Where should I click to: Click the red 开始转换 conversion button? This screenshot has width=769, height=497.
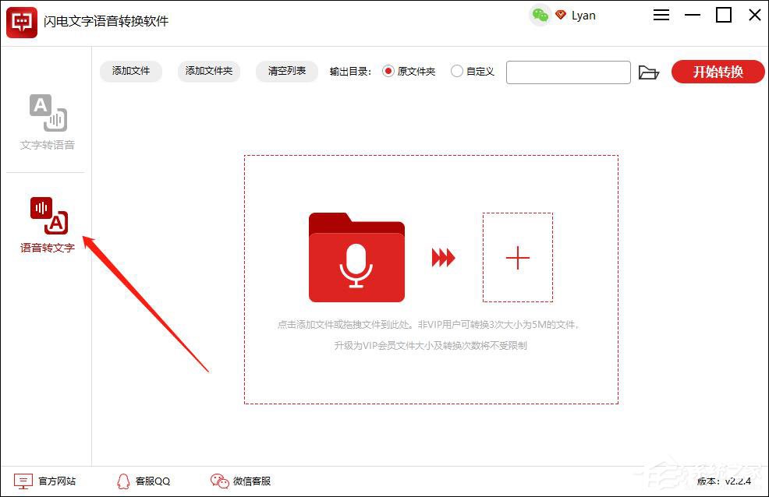tap(718, 71)
